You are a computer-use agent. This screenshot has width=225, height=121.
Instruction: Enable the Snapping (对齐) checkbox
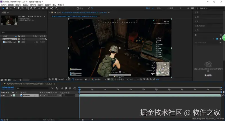[x=78, y=8]
